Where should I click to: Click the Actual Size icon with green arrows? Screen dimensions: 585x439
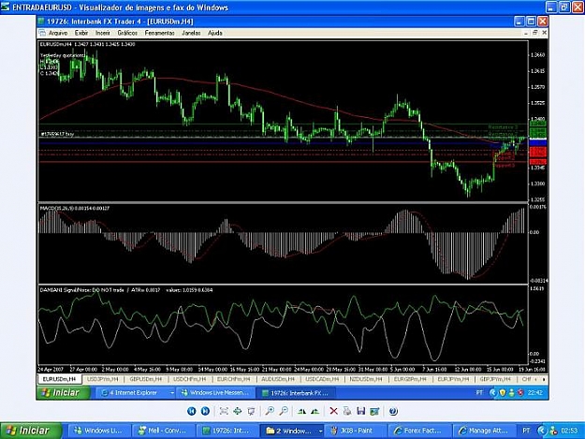point(238,411)
